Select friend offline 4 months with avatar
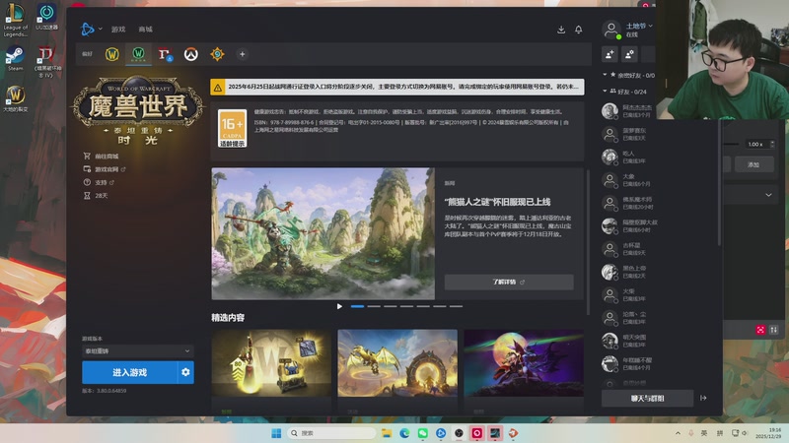 pyautogui.click(x=629, y=363)
